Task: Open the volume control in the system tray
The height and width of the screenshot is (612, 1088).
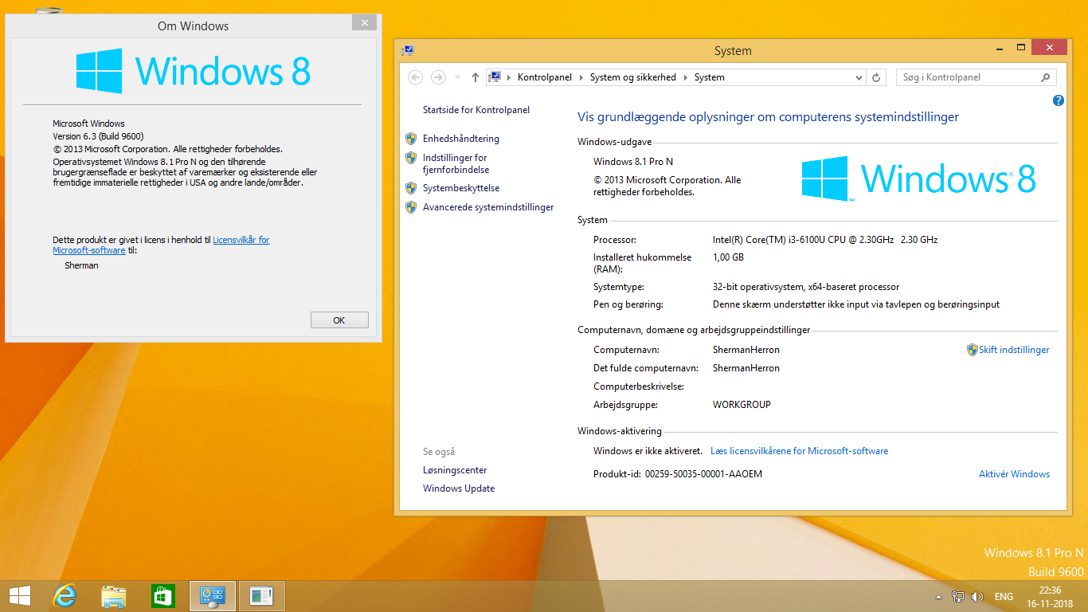Action: tap(976, 595)
